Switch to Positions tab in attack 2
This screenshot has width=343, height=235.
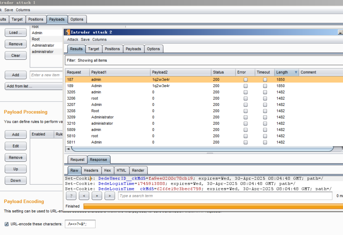(112, 49)
